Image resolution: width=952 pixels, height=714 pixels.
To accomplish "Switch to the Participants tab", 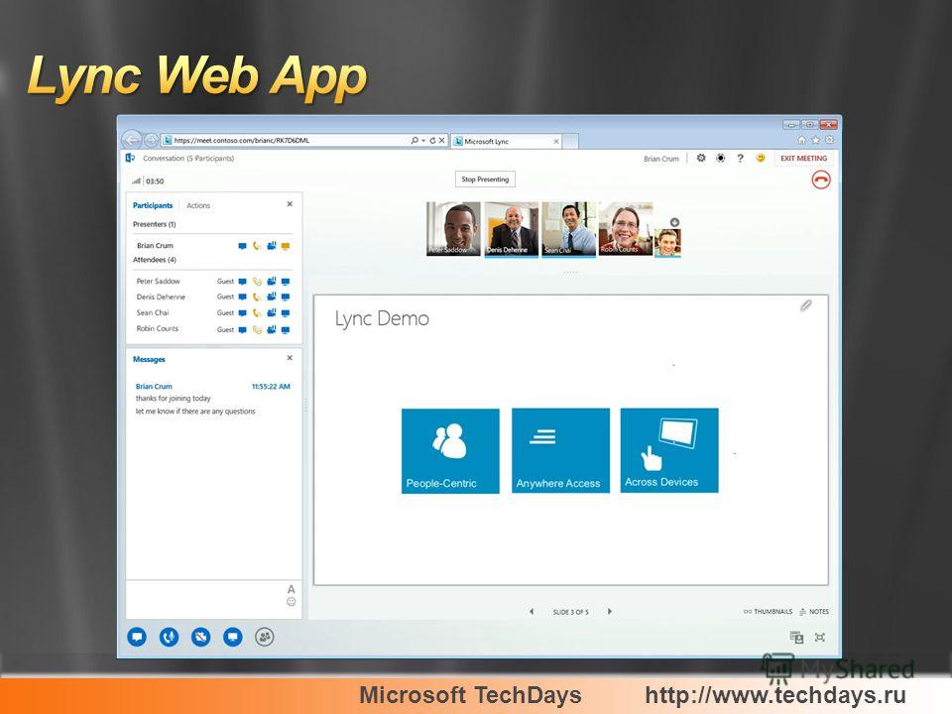I will [153, 205].
